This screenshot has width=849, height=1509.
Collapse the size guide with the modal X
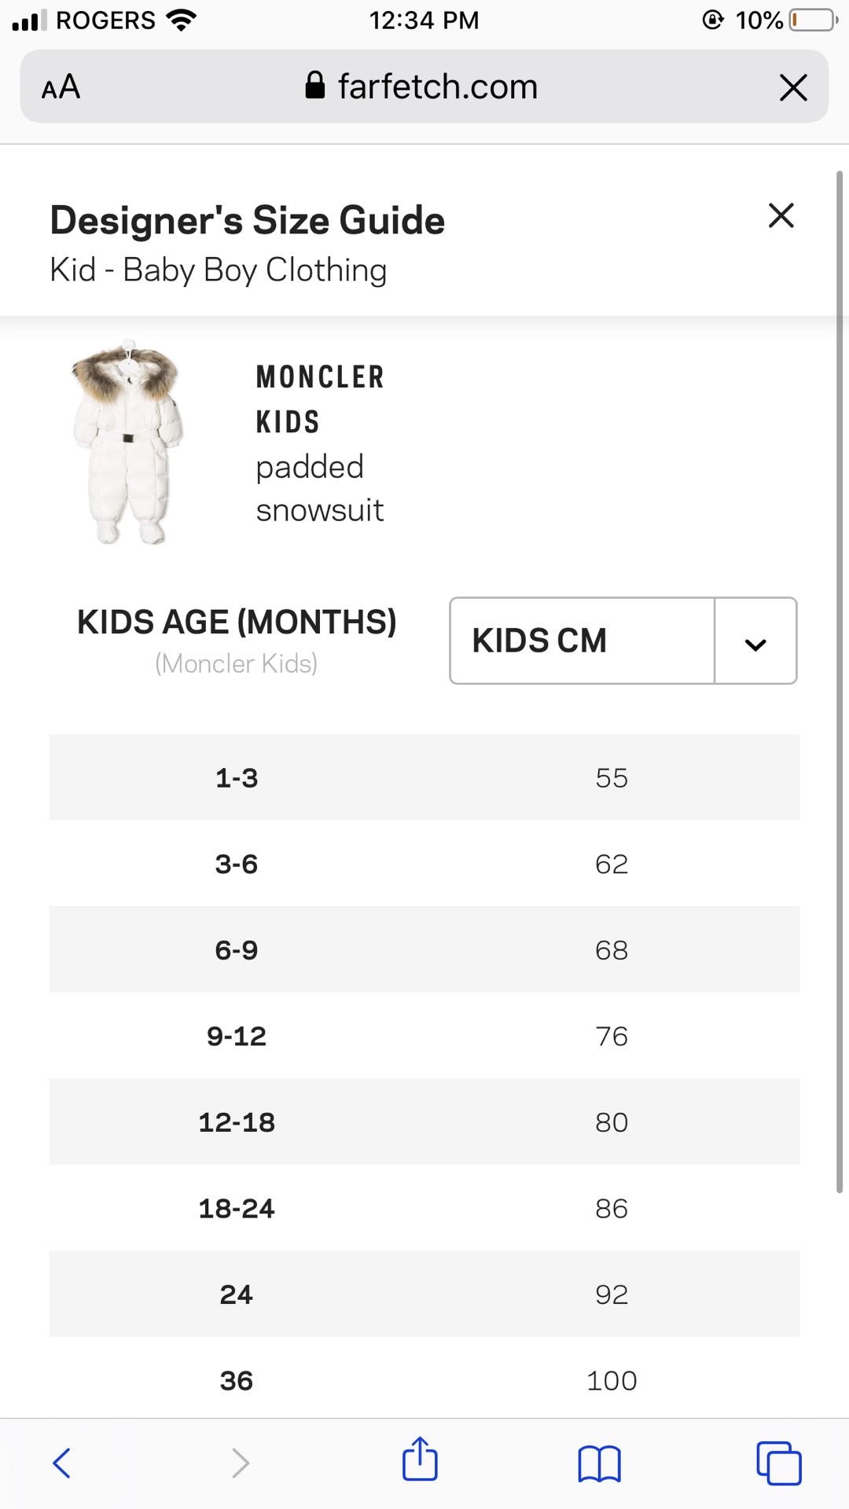coord(780,215)
